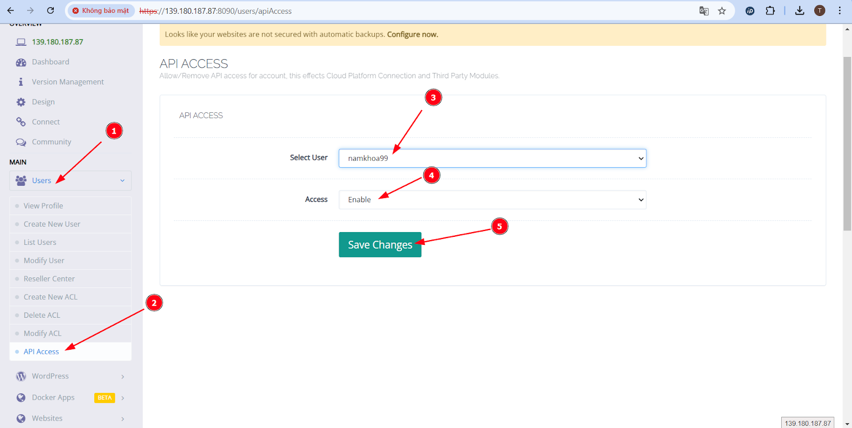852x428 pixels.
Task: Click the Docker Apps globe icon
Action: (21, 398)
